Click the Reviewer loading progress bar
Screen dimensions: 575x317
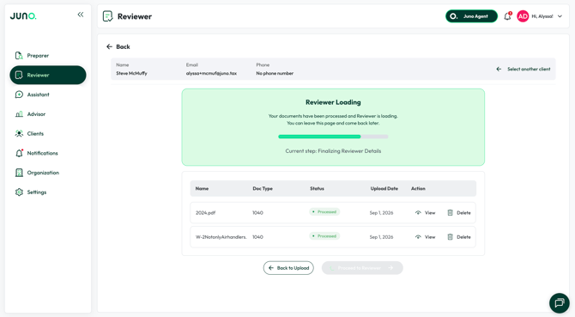click(333, 137)
